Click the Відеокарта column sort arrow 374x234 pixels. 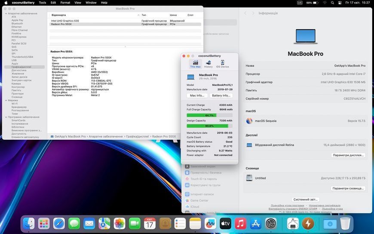click(138, 15)
